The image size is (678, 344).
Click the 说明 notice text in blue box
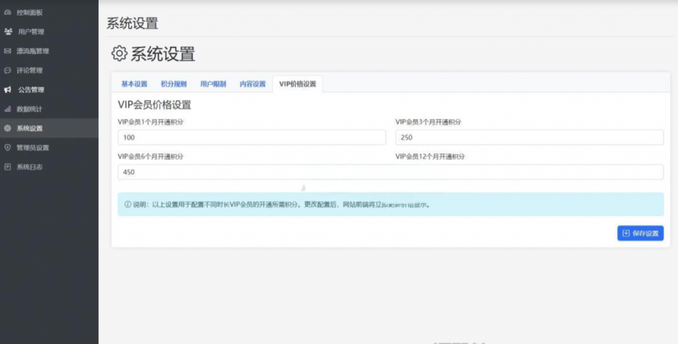tap(281, 204)
